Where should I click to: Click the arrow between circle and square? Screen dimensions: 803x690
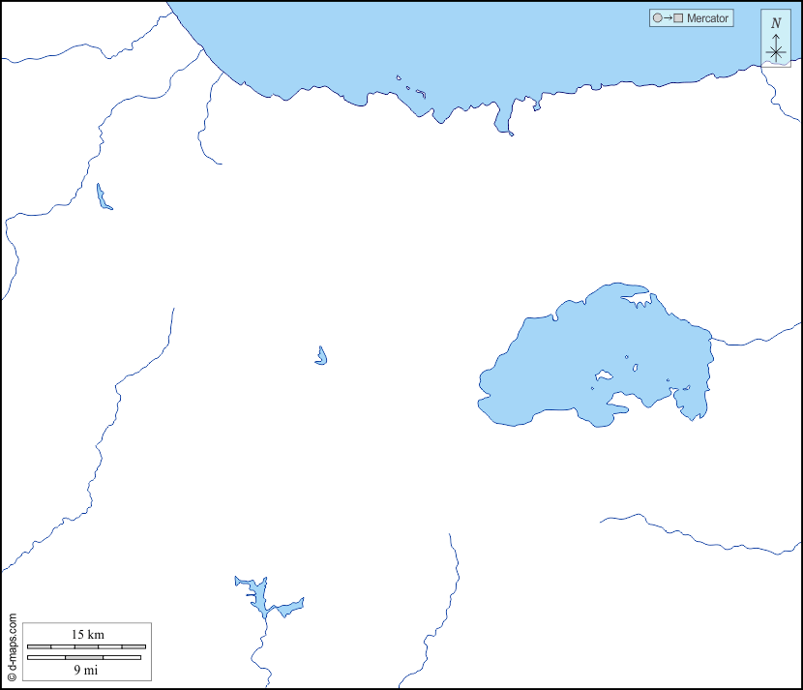coord(668,18)
